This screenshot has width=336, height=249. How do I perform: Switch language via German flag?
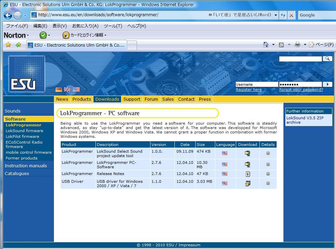(58, 90)
